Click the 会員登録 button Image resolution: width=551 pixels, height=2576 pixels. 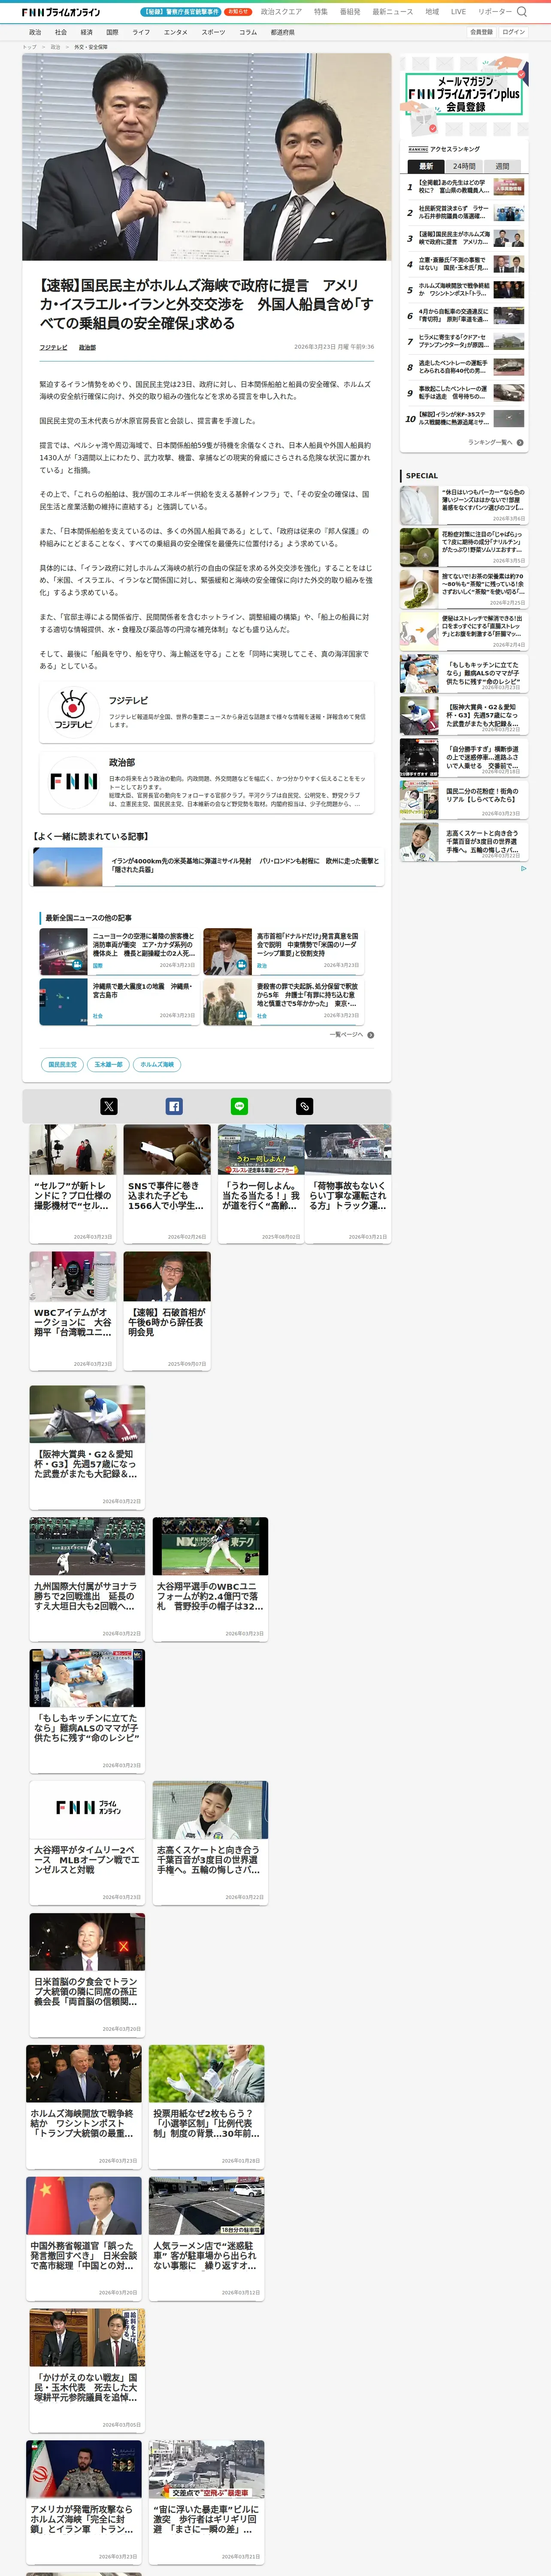tap(481, 32)
